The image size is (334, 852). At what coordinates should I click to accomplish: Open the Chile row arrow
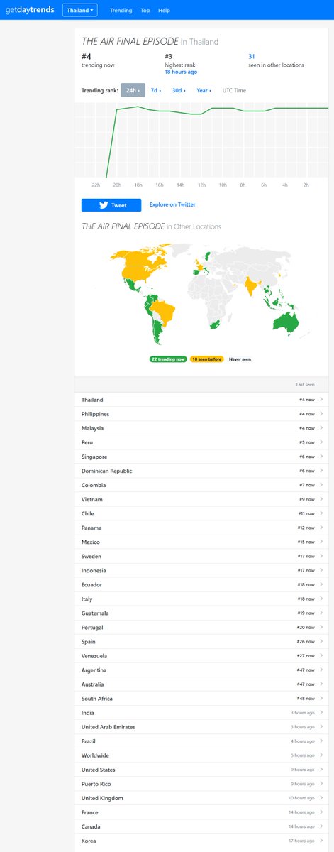coord(321,513)
